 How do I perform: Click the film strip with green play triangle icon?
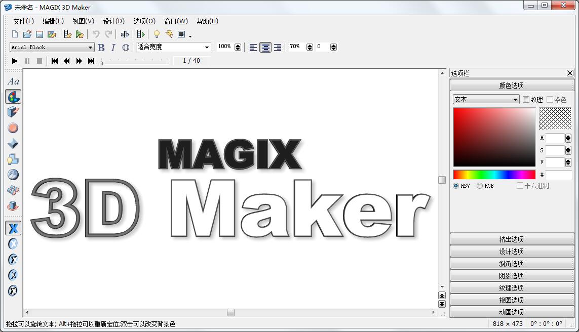tap(141, 34)
